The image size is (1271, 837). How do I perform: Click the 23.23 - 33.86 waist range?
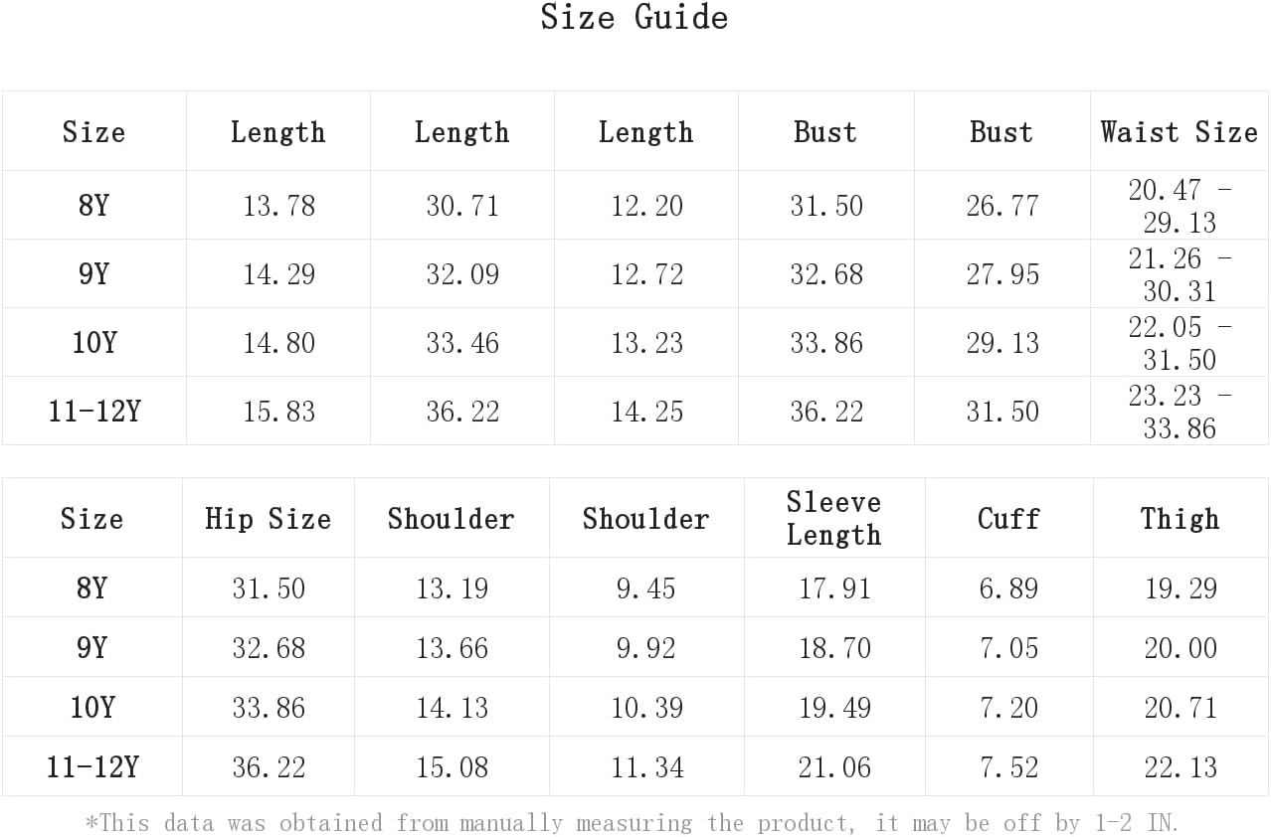pos(1180,412)
